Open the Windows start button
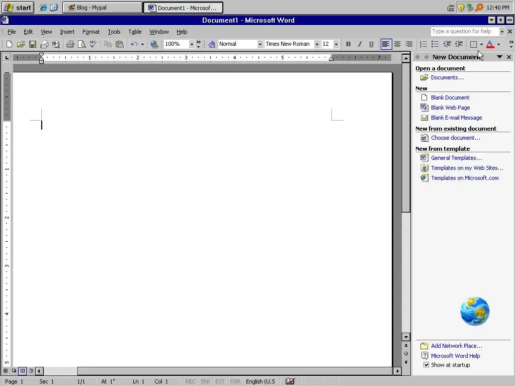515x386 pixels. [x=18, y=8]
